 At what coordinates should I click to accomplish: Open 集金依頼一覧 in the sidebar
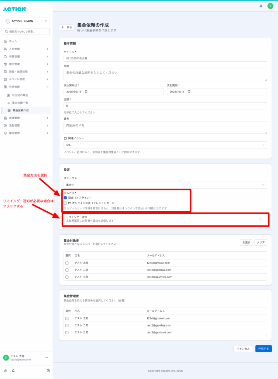(20, 103)
